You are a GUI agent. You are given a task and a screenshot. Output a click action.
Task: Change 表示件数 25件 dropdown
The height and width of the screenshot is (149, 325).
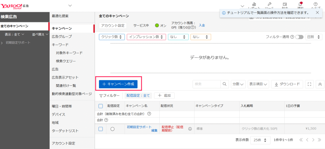click(260, 140)
